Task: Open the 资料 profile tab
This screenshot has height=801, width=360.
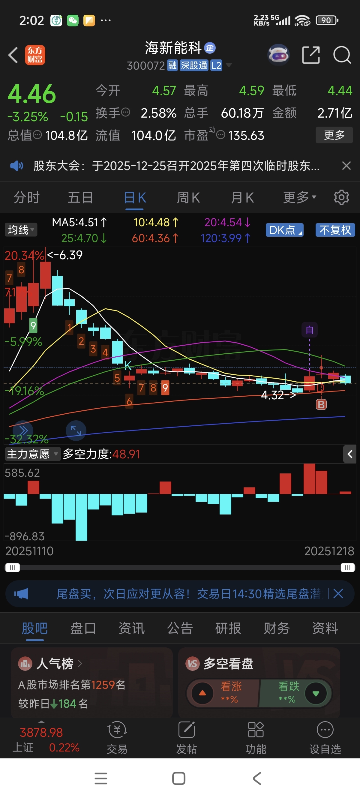Action: click(325, 628)
